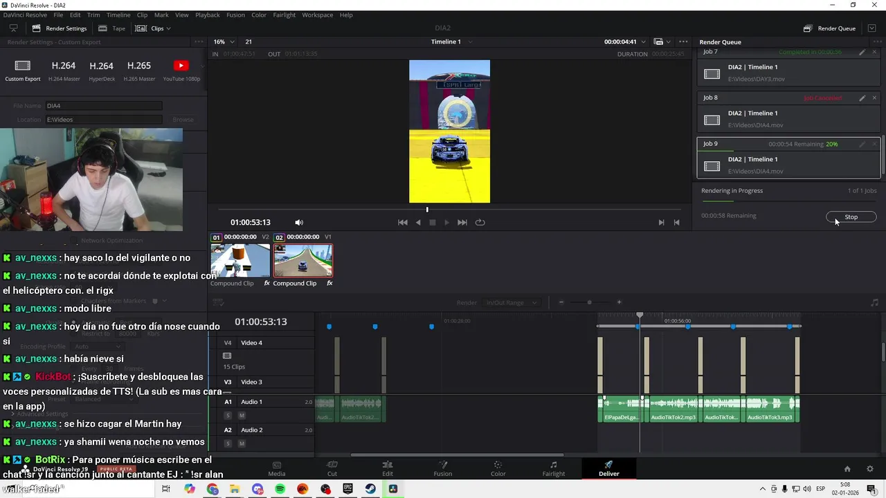Choose the H.265 Master preset
Screen dimensions: 886x498
pos(139,71)
